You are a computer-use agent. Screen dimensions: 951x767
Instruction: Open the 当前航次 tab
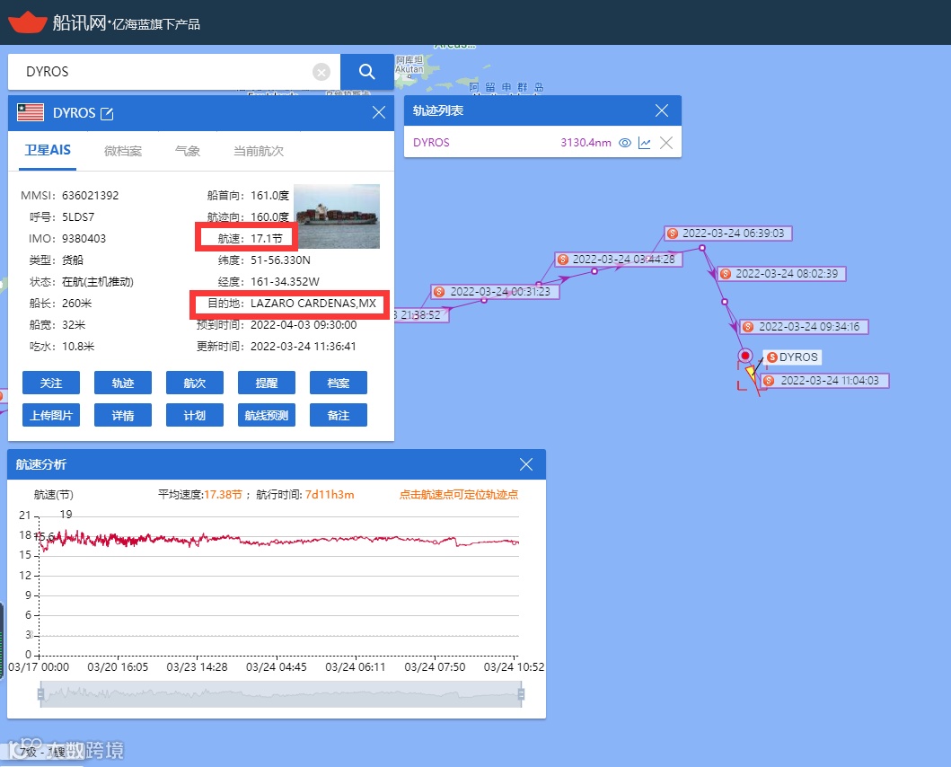point(259,151)
